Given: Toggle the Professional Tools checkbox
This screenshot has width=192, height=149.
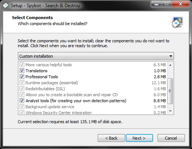Looking at the screenshot, I should (x=22, y=77).
